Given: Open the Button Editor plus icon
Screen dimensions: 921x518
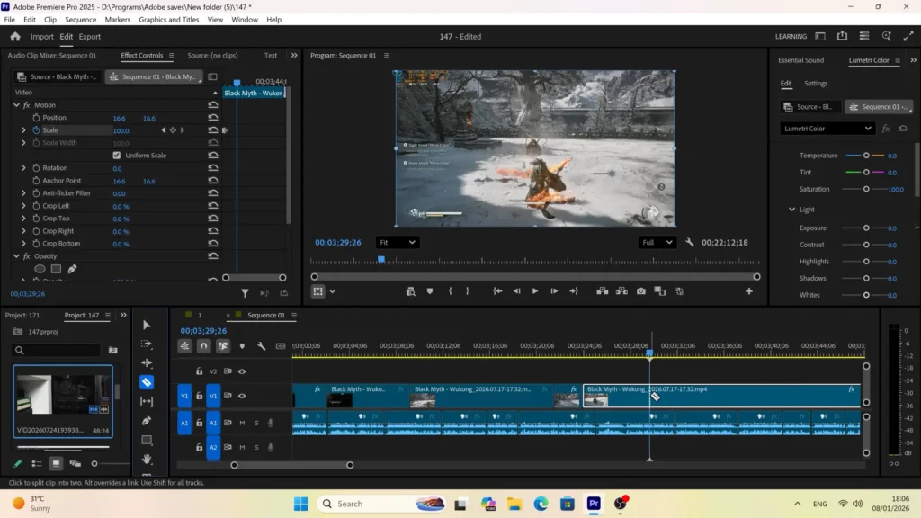Looking at the screenshot, I should (749, 291).
